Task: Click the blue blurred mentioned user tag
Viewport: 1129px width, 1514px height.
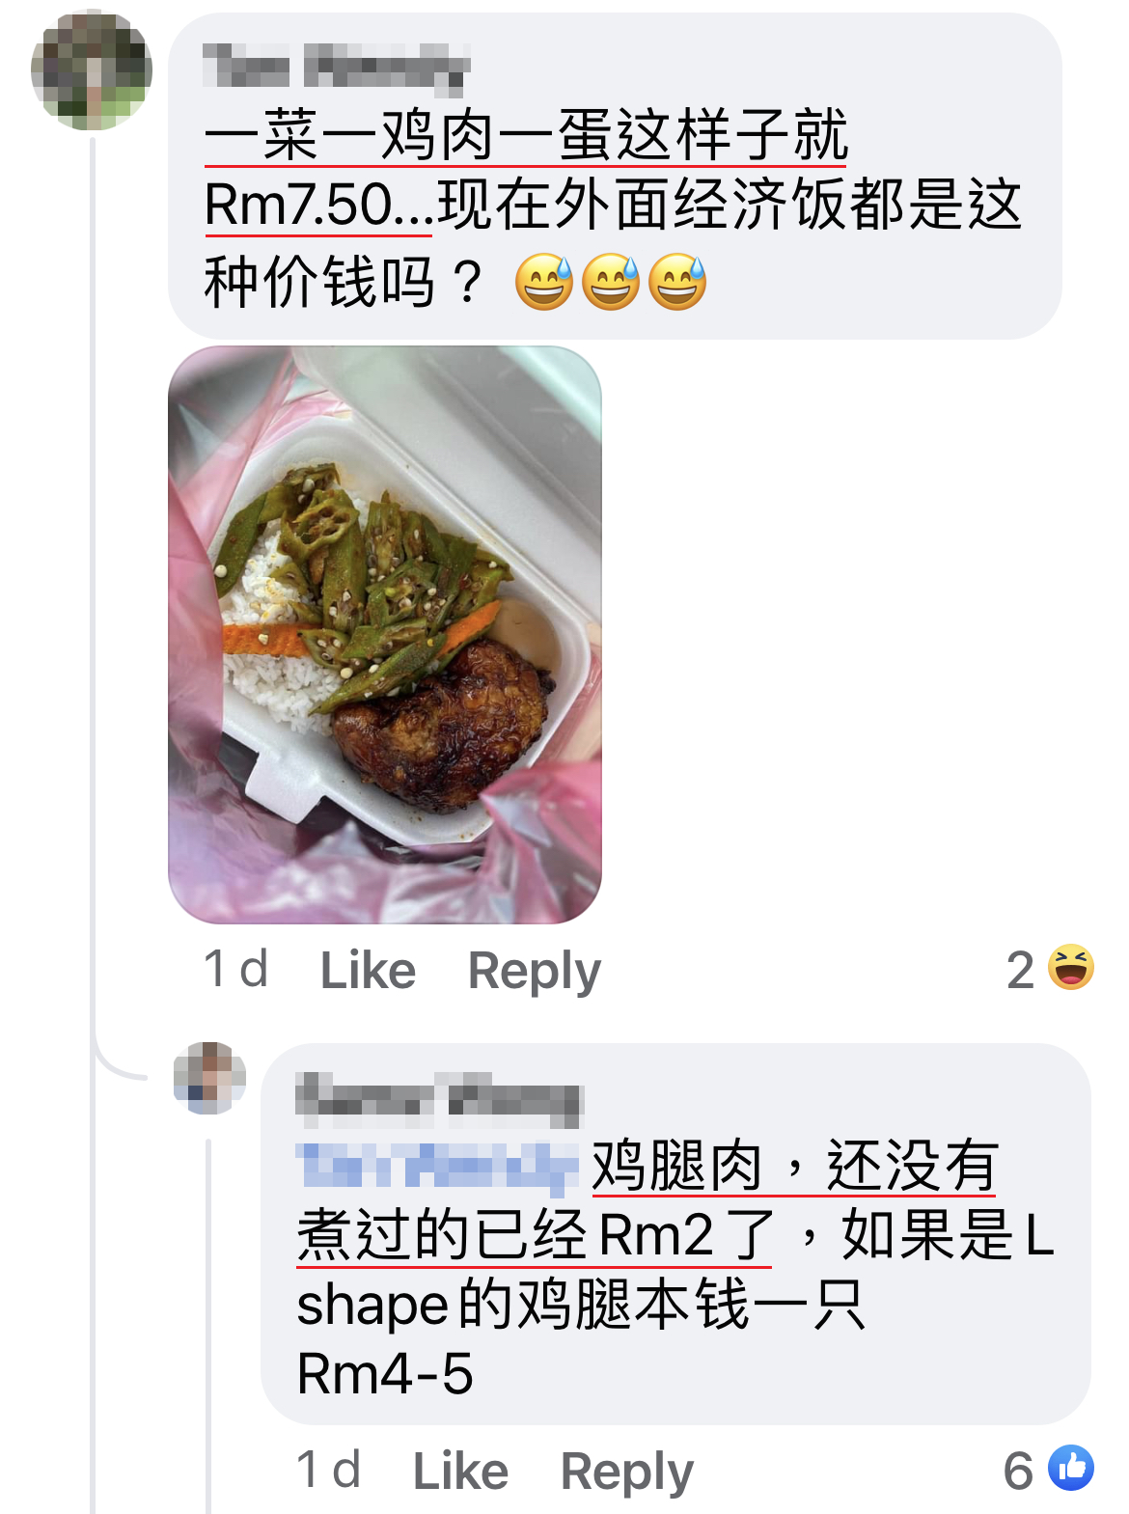Action: [437, 1166]
